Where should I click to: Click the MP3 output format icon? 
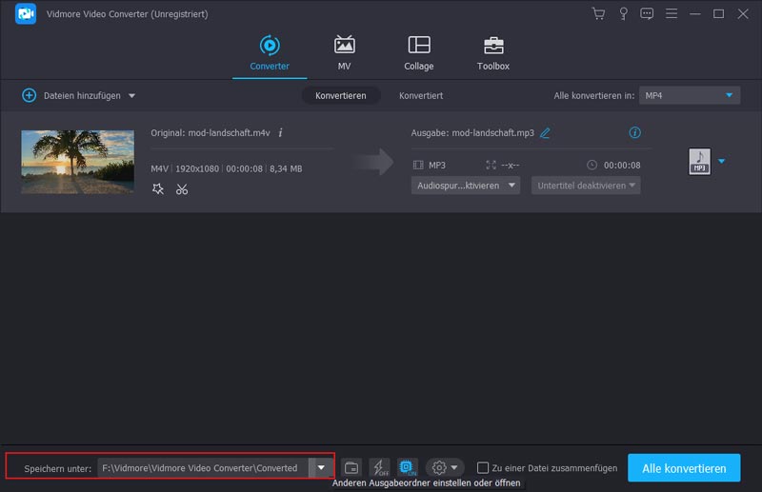pyautogui.click(x=699, y=162)
